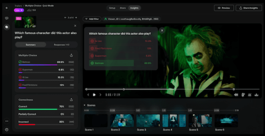Screen dimensions: 265x136
Task: Open the Scene 1 thumbnail
Action: (96, 121)
